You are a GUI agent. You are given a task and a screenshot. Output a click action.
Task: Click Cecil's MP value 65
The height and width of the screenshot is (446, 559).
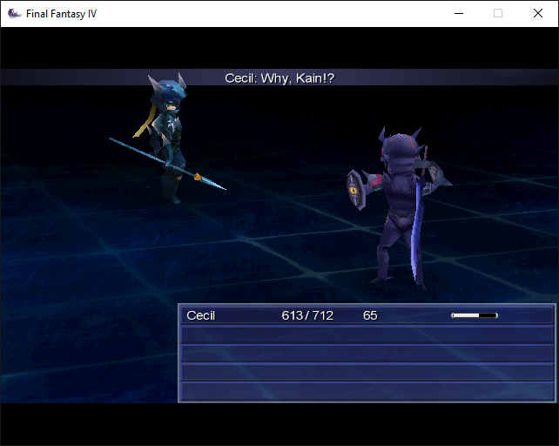(370, 315)
